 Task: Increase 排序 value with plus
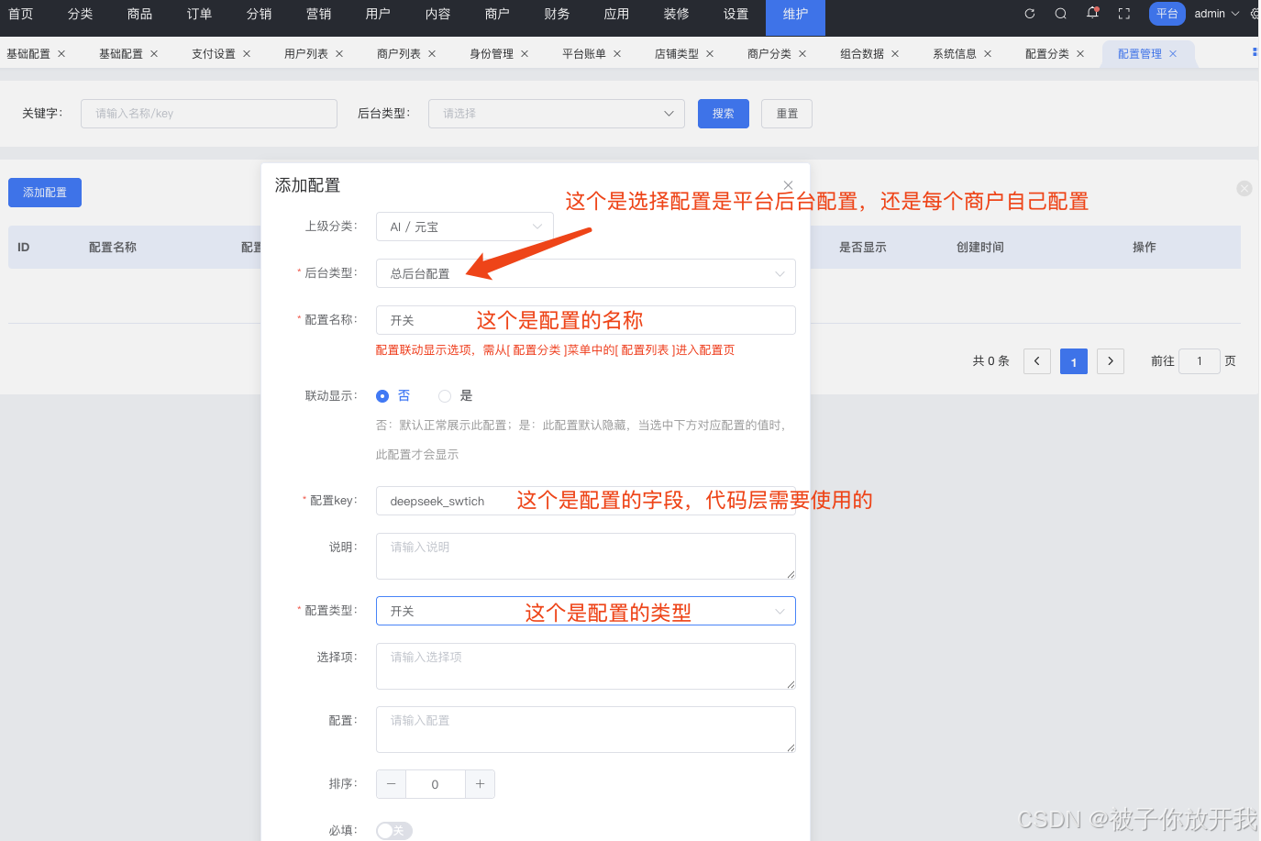pyautogui.click(x=480, y=784)
